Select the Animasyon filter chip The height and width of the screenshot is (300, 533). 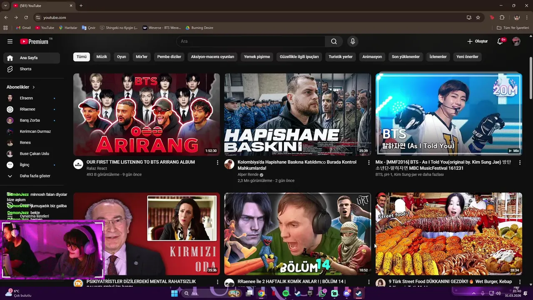372,57
